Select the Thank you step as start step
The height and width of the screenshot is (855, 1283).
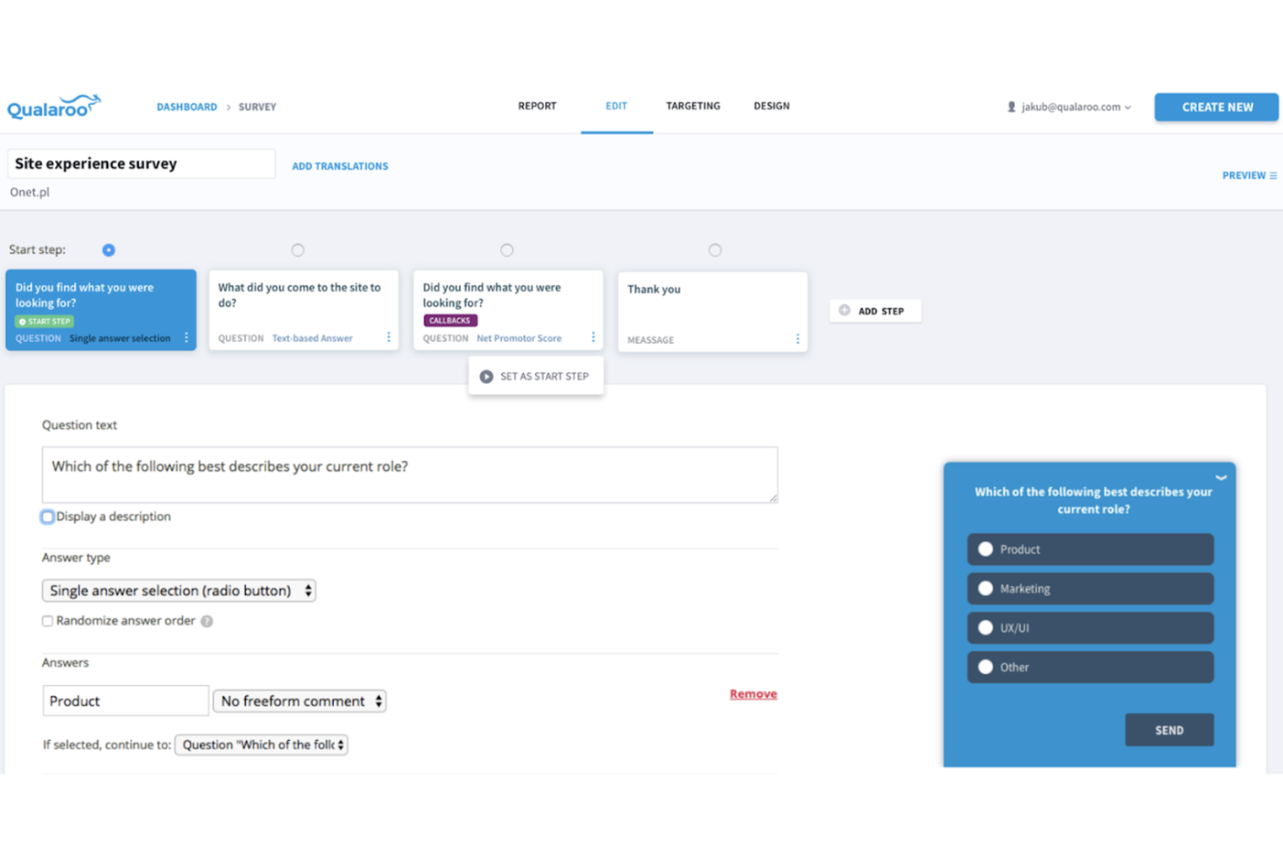coord(715,249)
